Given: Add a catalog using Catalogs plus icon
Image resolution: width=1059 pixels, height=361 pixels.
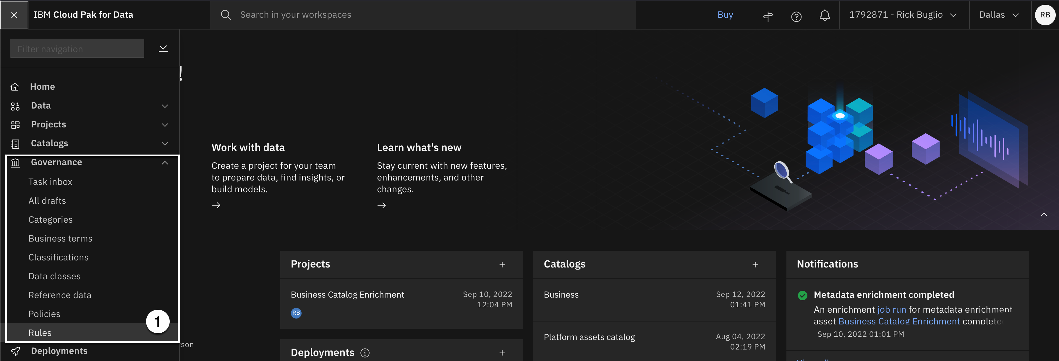Looking at the screenshot, I should (x=755, y=265).
